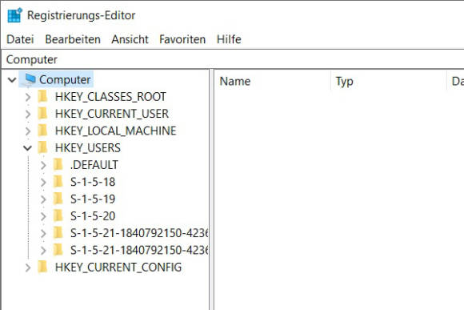The image size is (464, 310).
Task: Expand HKEY_CURRENT_USER with its chevron
Action: click(x=28, y=114)
